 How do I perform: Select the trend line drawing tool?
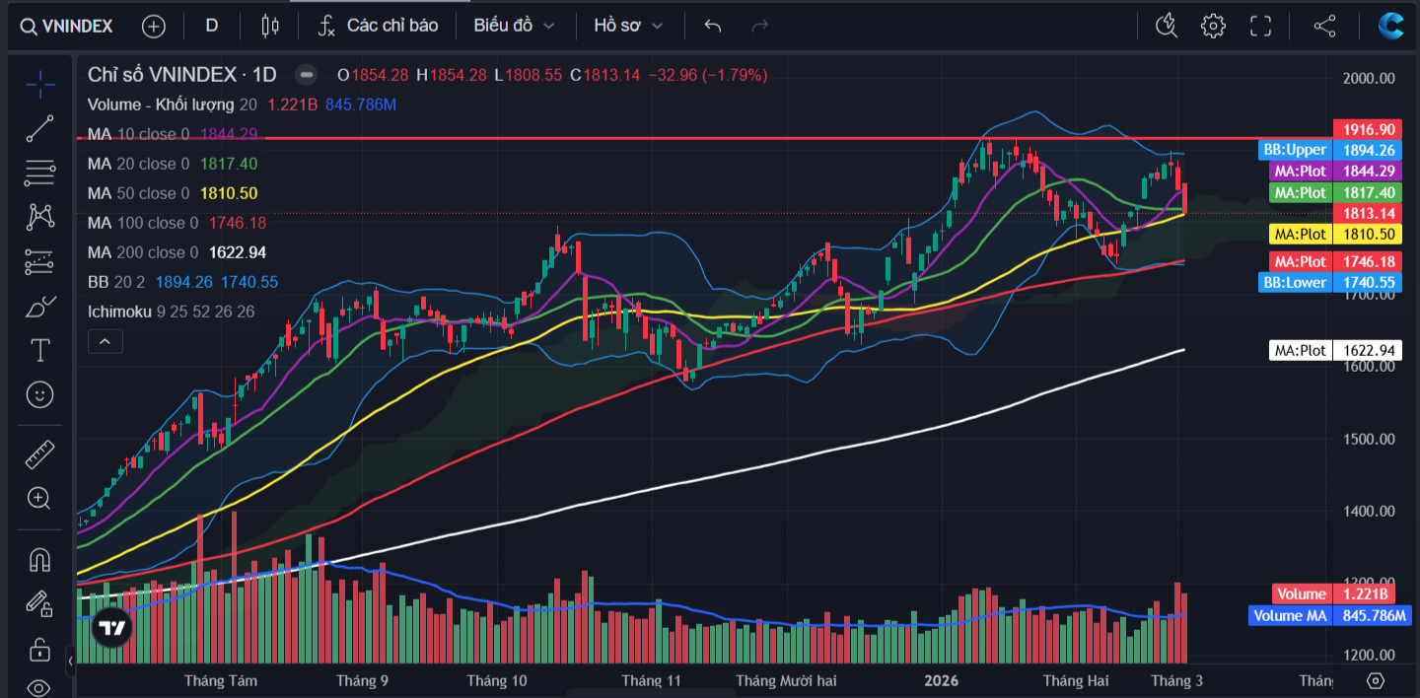[39, 128]
